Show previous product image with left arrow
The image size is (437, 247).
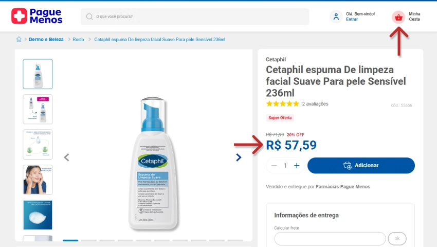tap(66, 157)
